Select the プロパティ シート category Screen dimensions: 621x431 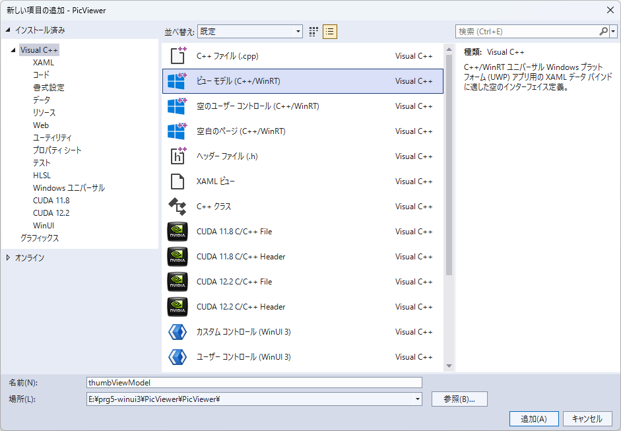click(57, 150)
